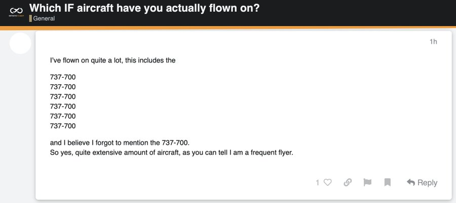Click the 'frequent flyer' closing sentence
Screen dimensions: 456x203
click(172, 153)
